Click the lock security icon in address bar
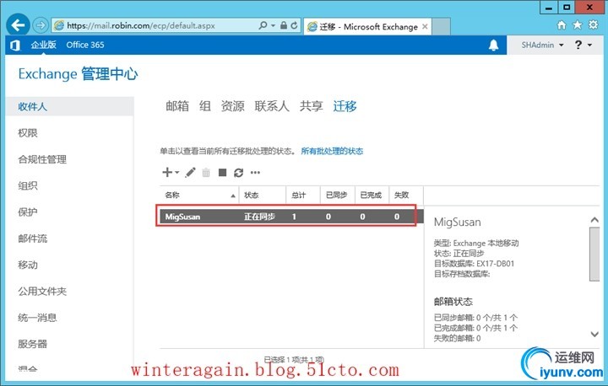This screenshot has height=386, width=608. (284, 25)
